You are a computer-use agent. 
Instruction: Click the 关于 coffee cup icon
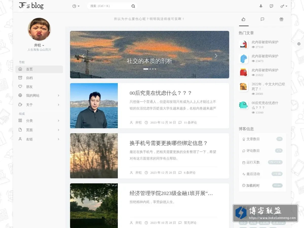pyautogui.click(x=20, y=104)
